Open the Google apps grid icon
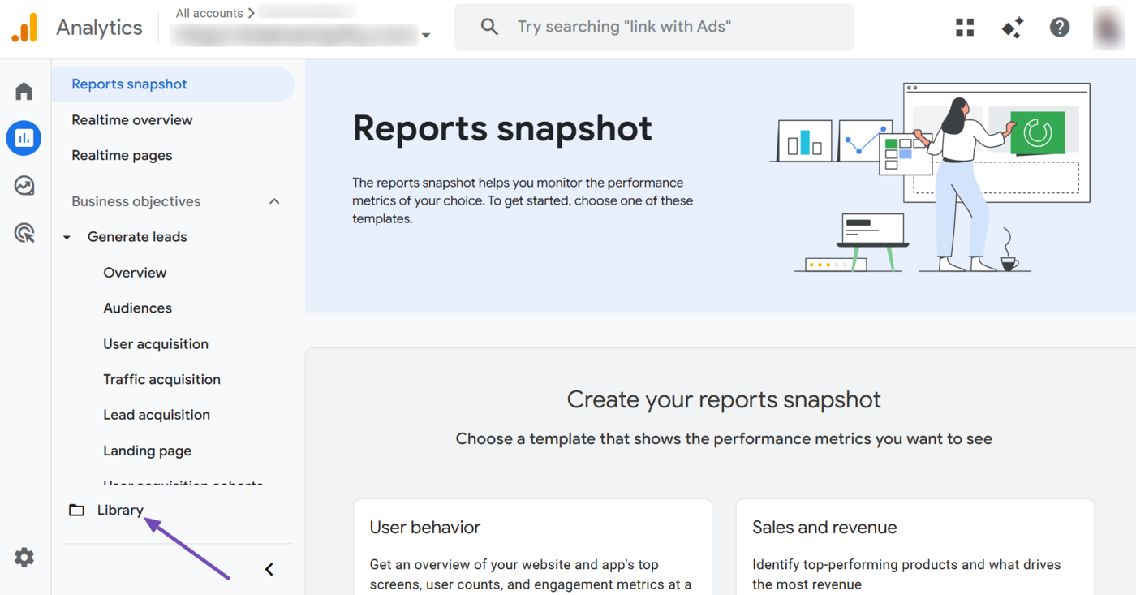The image size is (1136, 595). (x=964, y=27)
